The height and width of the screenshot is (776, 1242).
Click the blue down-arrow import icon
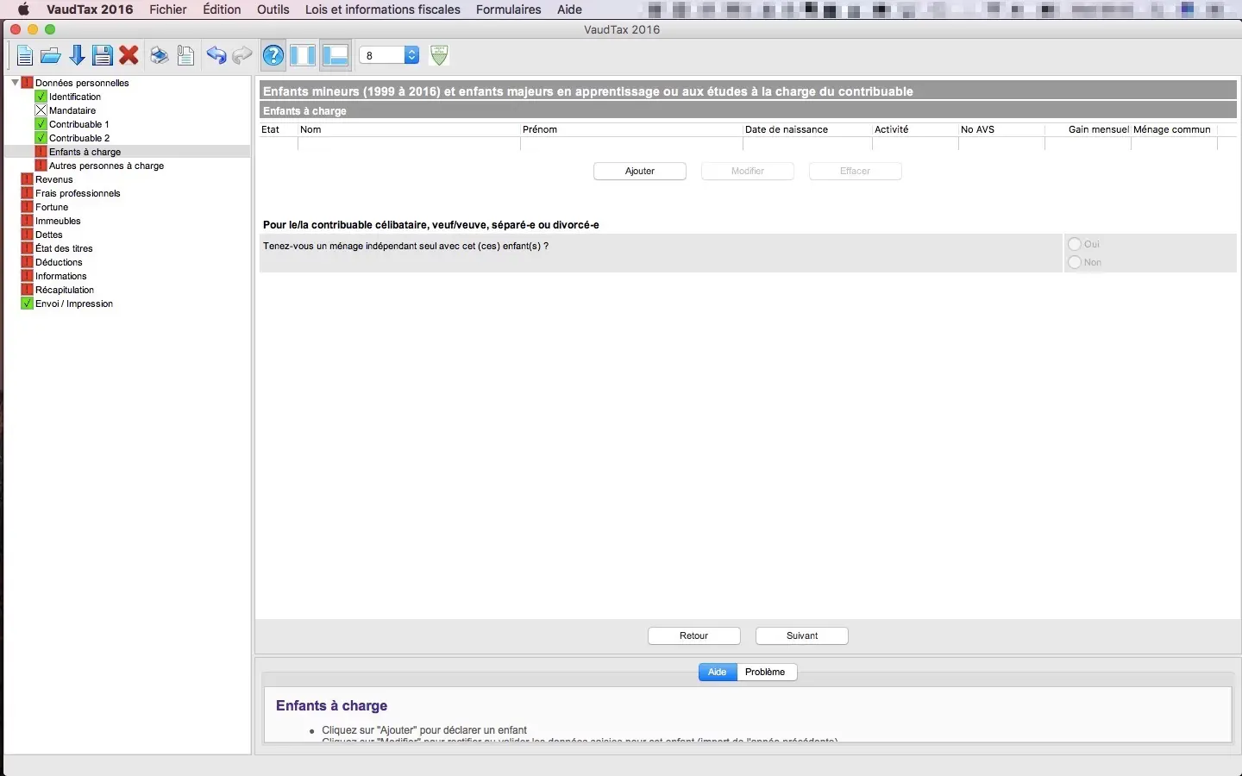tap(77, 56)
